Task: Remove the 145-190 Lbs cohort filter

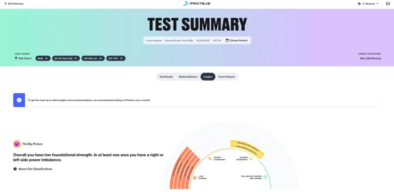Action: 100,58
